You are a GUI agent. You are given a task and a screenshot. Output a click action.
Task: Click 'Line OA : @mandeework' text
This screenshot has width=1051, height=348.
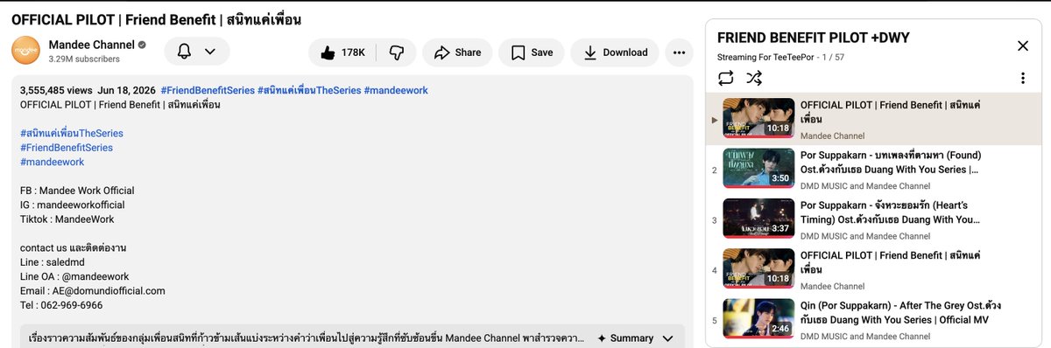(x=74, y=276)
